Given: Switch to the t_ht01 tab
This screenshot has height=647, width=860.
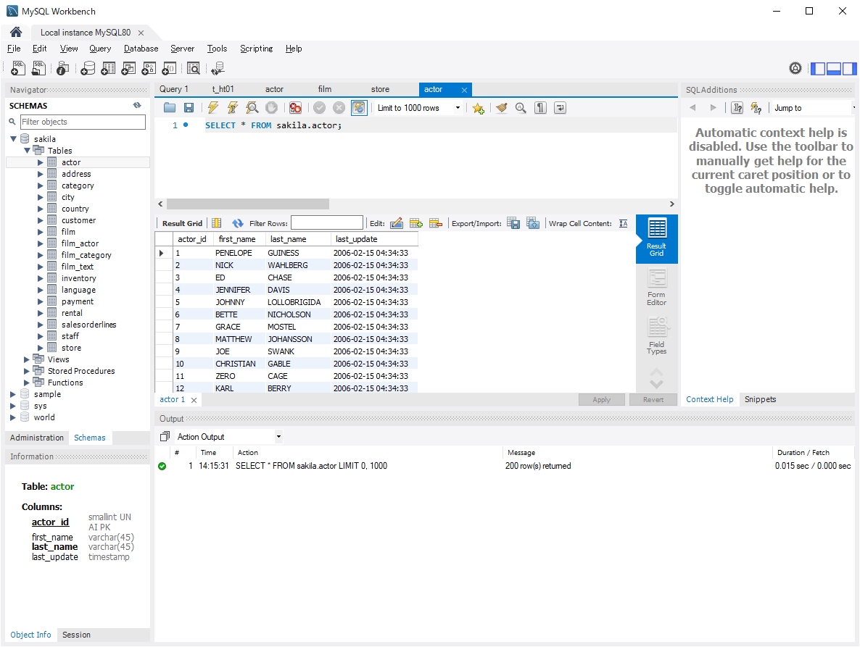Looking at the screenshot, I should [223, 88].
